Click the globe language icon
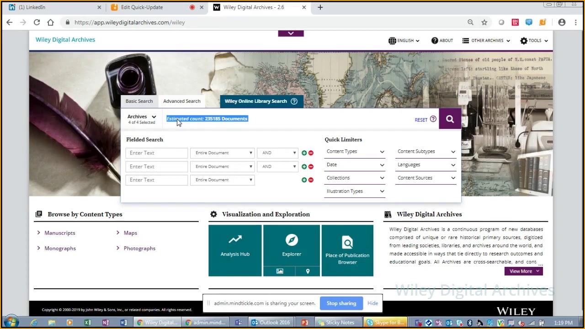Viewport: 585px width, 329px height. pos(392,41)
